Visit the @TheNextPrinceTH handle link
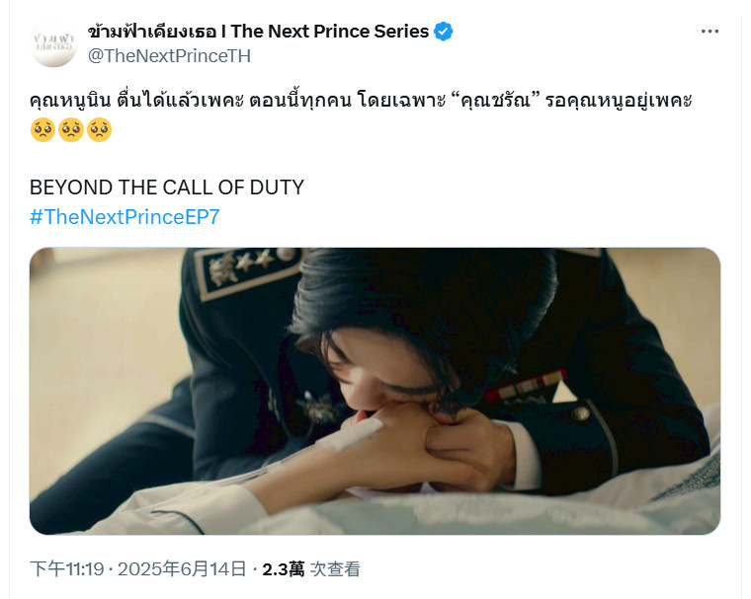The width and height of the screenshot is (751, 599). click(x=169, y=56)
